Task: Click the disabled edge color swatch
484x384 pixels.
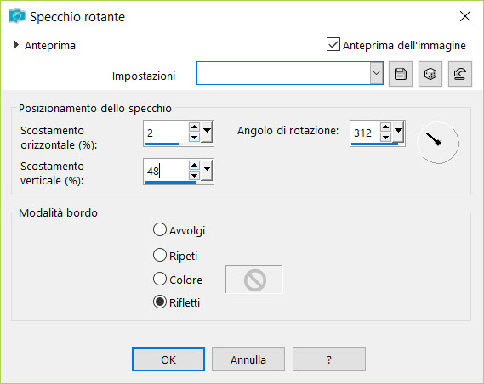Action: point(254,280)
